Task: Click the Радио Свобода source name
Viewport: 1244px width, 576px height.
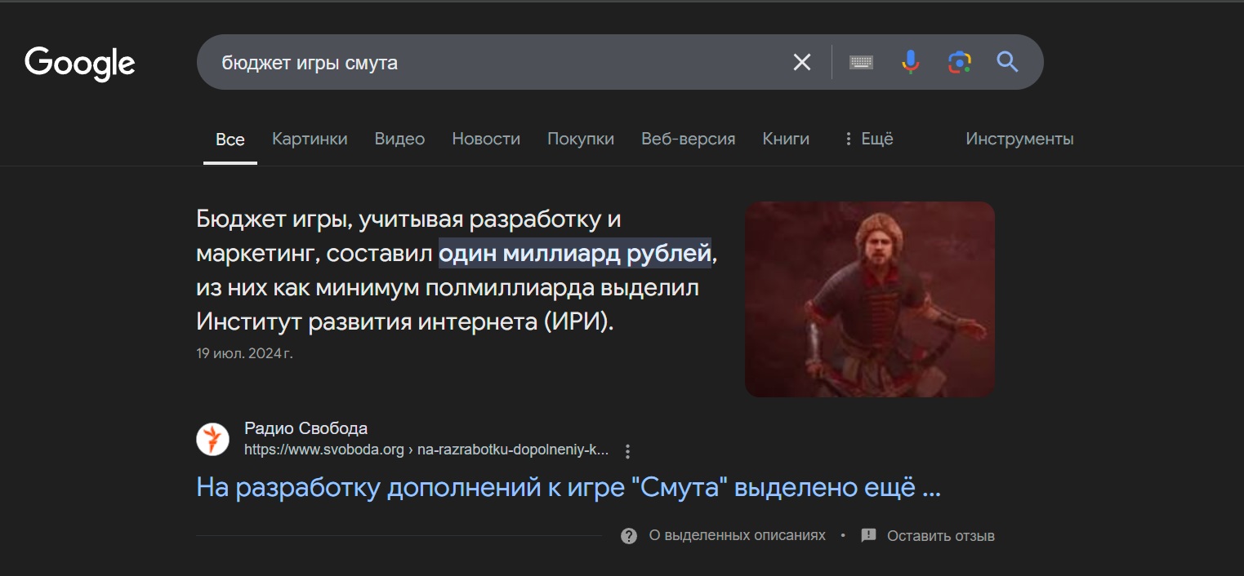Action: pos(305,428)
